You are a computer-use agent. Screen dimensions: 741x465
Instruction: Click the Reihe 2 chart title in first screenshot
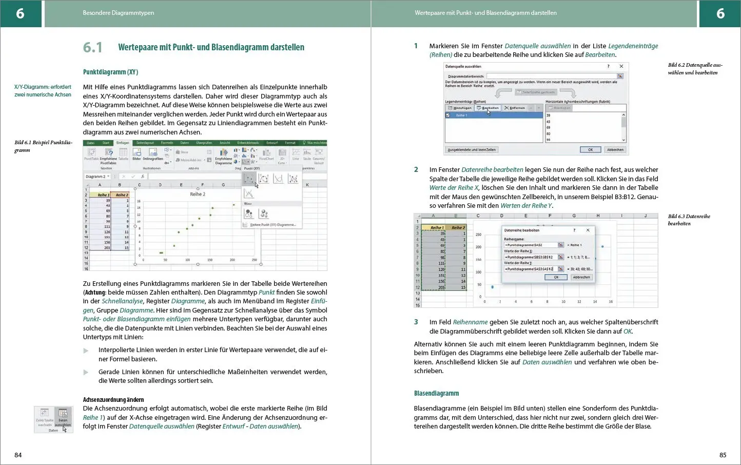click(198, 194)
